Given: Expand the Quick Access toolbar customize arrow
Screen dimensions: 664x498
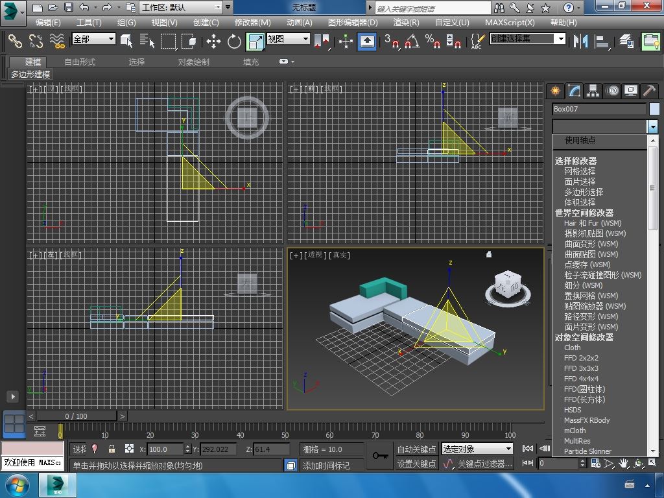Looking at the screenshot, I should [x=228, y=7].
